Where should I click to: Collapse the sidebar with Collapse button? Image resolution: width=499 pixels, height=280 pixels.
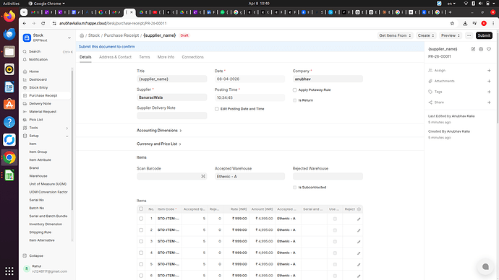pyautogui.click(x=36, y=256)
